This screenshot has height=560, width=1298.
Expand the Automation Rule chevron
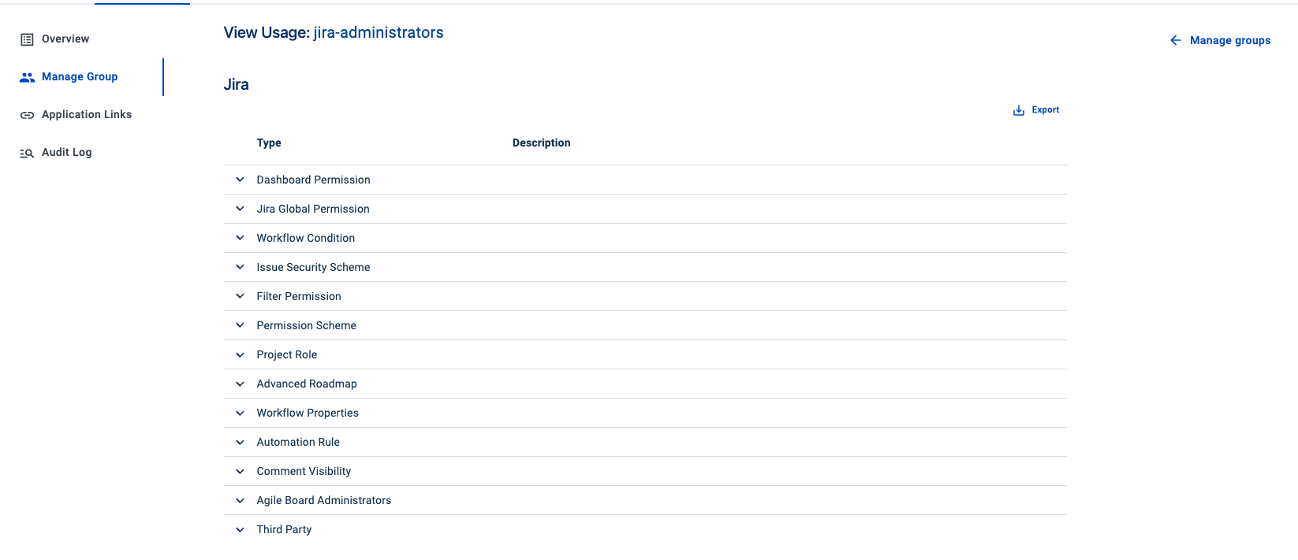pos(240,442)
